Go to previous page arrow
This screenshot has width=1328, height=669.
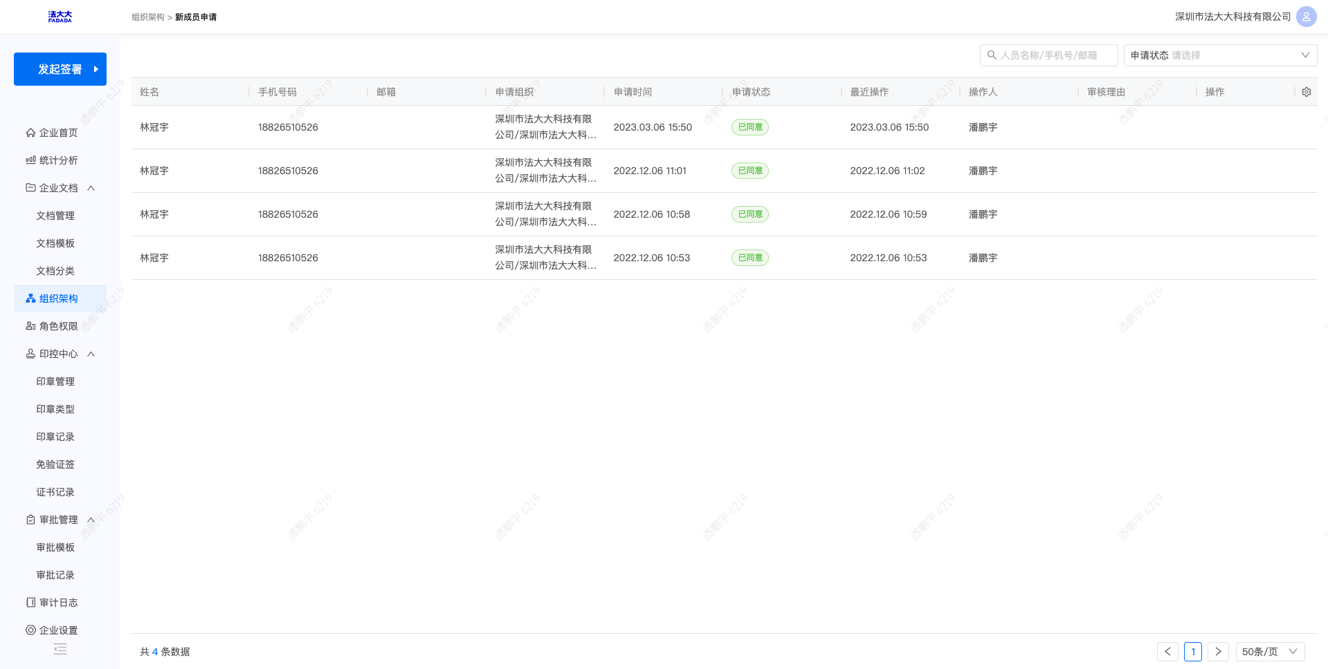click(1167, 652)
